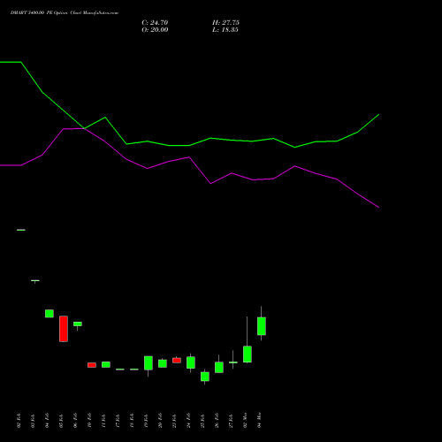Click the '24 Feb' date label
The height and width of the screenshot is (442, 442).
[x=189, y=421]
